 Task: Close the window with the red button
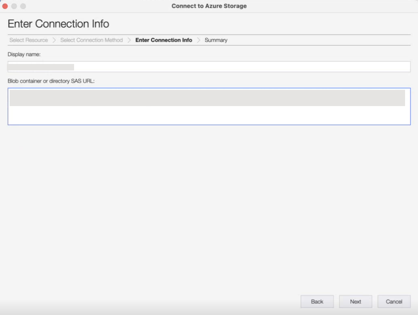coord(5,6)
